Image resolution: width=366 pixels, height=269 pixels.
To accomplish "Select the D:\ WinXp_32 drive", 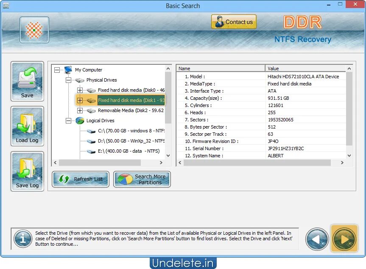I will [x=131, y=141].
